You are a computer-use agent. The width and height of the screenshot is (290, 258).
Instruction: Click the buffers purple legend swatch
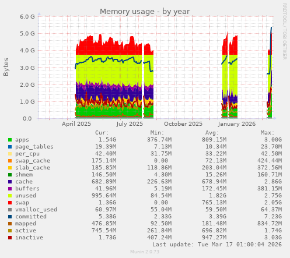click(10, 189)
